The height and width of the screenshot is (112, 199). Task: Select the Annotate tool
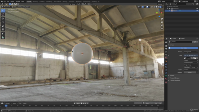point(3,34)
